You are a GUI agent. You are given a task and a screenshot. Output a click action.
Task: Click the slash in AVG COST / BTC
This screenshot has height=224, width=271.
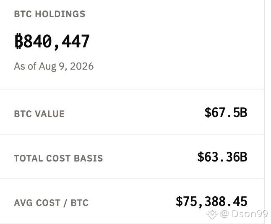click(x=65, y=203)
